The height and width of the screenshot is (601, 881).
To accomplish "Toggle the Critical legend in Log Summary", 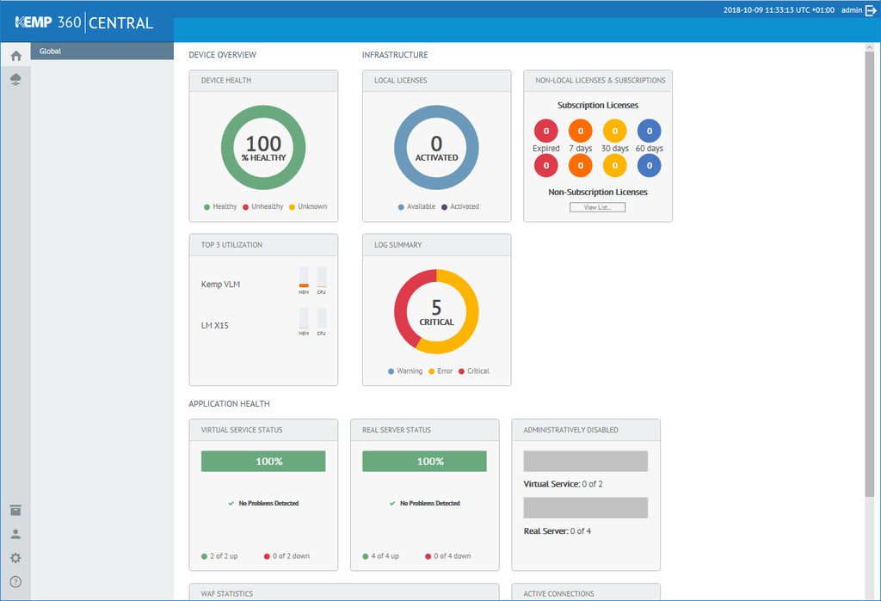I will tap(471, 371).
